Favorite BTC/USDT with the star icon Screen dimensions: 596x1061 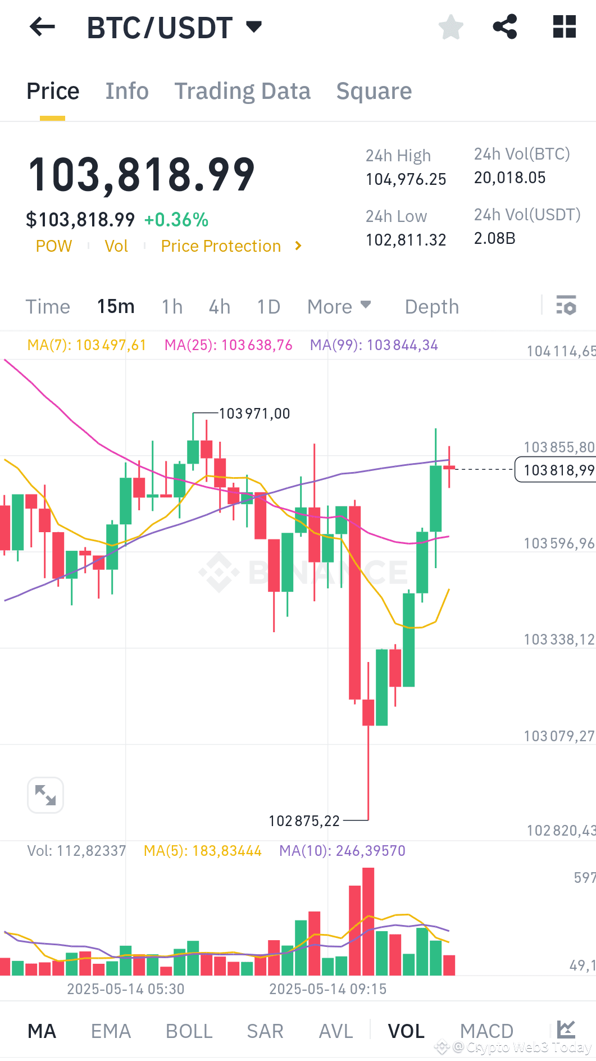451,27
